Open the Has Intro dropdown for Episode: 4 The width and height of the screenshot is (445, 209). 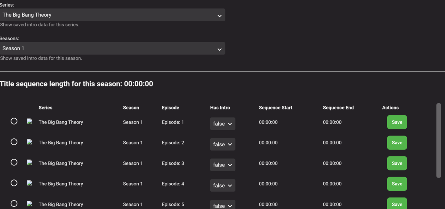point(222,185)
